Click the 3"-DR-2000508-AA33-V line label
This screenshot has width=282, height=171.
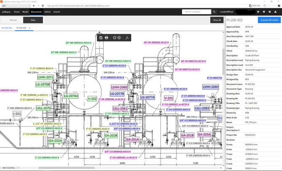coord(198,155)
